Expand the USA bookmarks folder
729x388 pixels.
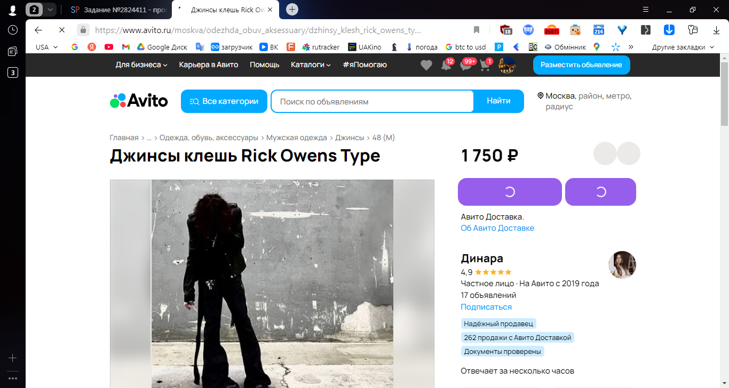point(47,47)
